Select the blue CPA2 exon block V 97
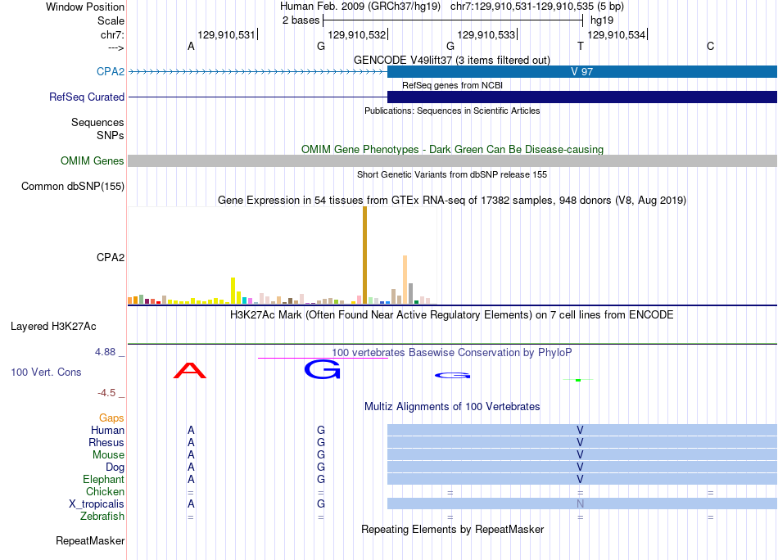The width and height of the screenshot is (778, 560). pyautogui.click(x=582, y=71)
